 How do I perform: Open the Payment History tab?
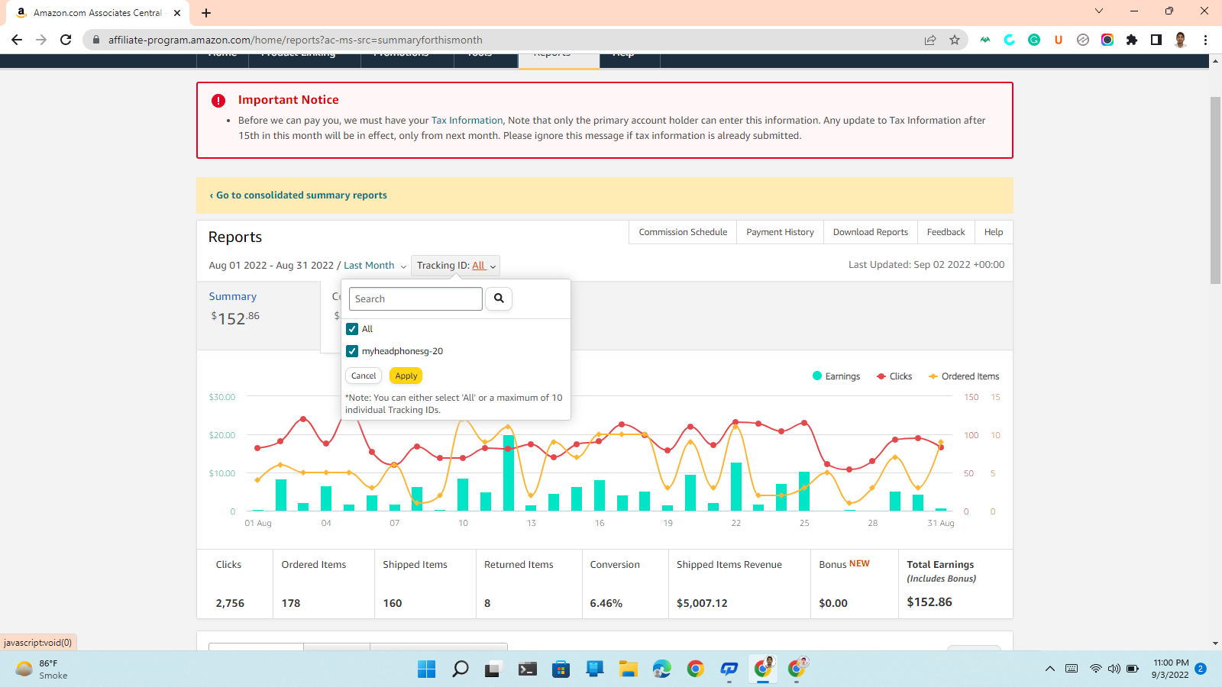click(780, 232)
